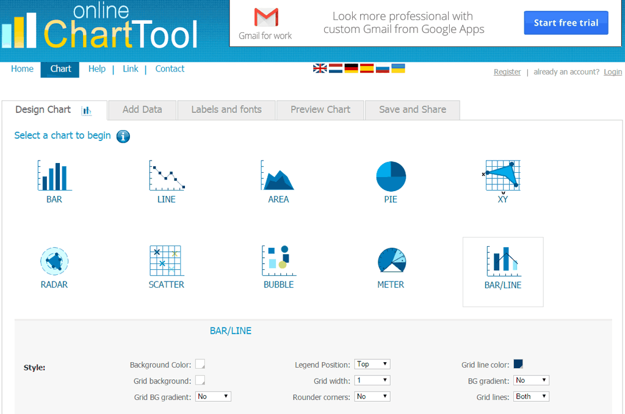Viewport: 625px width, 414px height.
Task: Open the Link menu item
Action: coord(131,68)
